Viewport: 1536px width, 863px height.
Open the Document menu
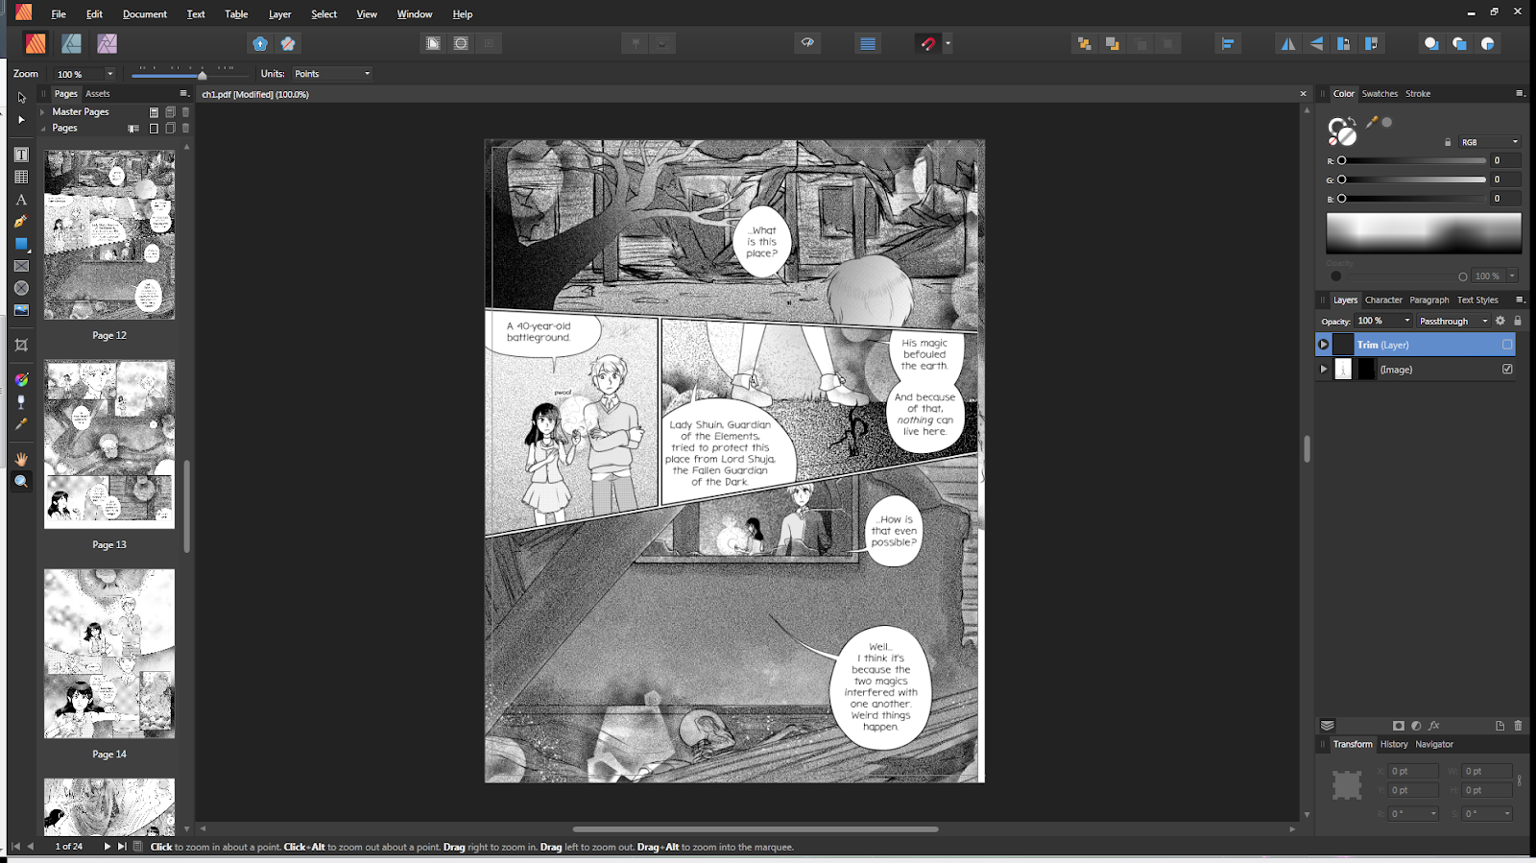coord(145,14)
